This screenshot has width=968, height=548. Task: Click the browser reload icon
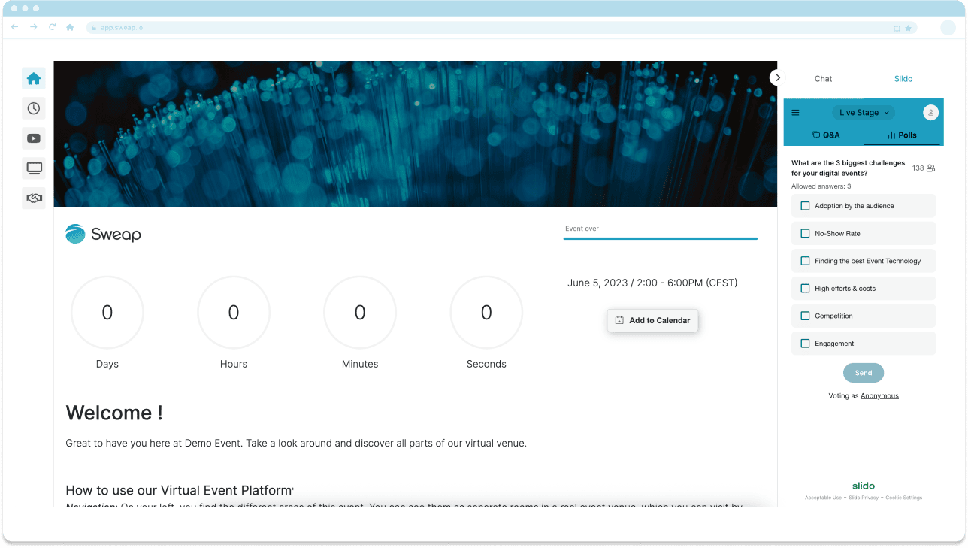pos(52,27)
